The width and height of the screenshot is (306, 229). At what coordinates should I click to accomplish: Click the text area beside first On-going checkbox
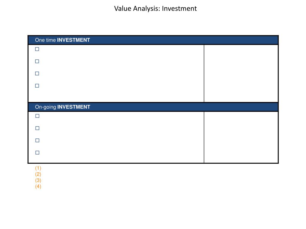121,116
